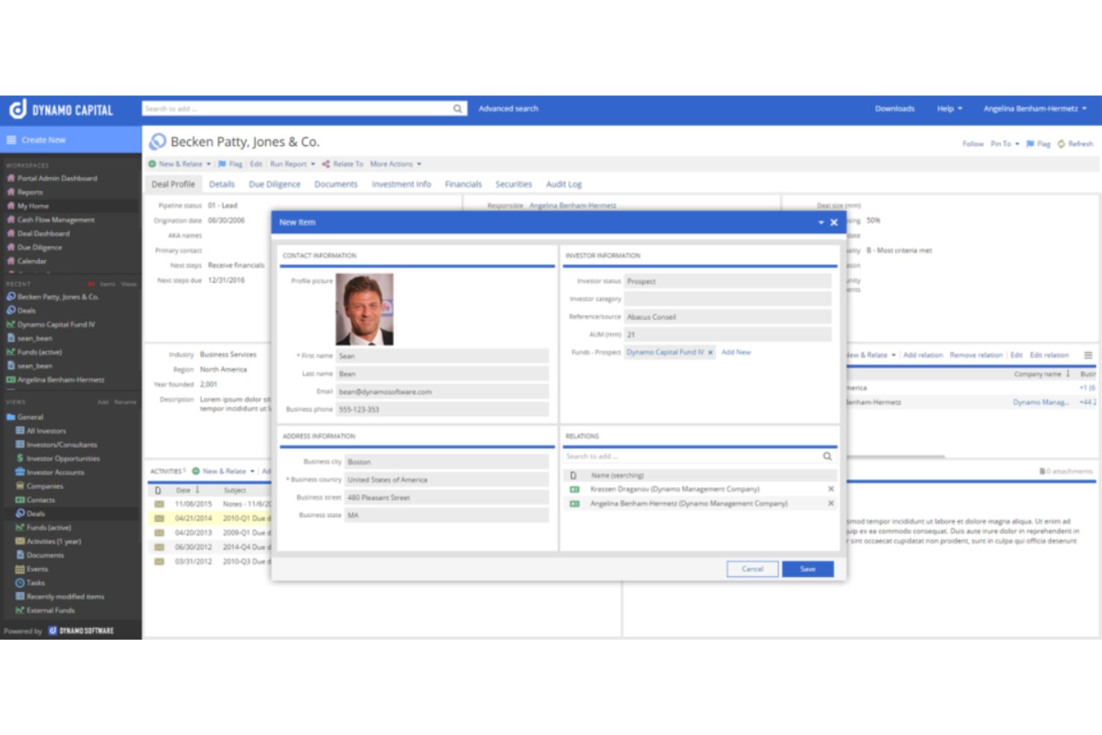Click the Refresh icon in header
This screenshot has width=1102, height=735.
point(1061,144)
